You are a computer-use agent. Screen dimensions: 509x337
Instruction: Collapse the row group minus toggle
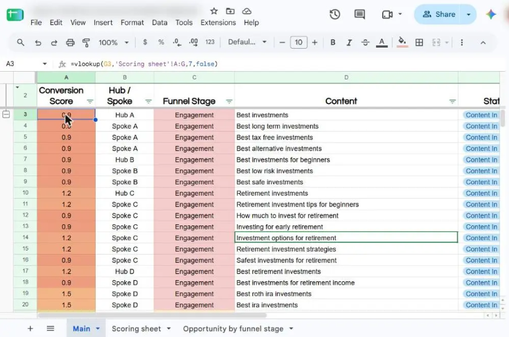(x=6, y=114)
